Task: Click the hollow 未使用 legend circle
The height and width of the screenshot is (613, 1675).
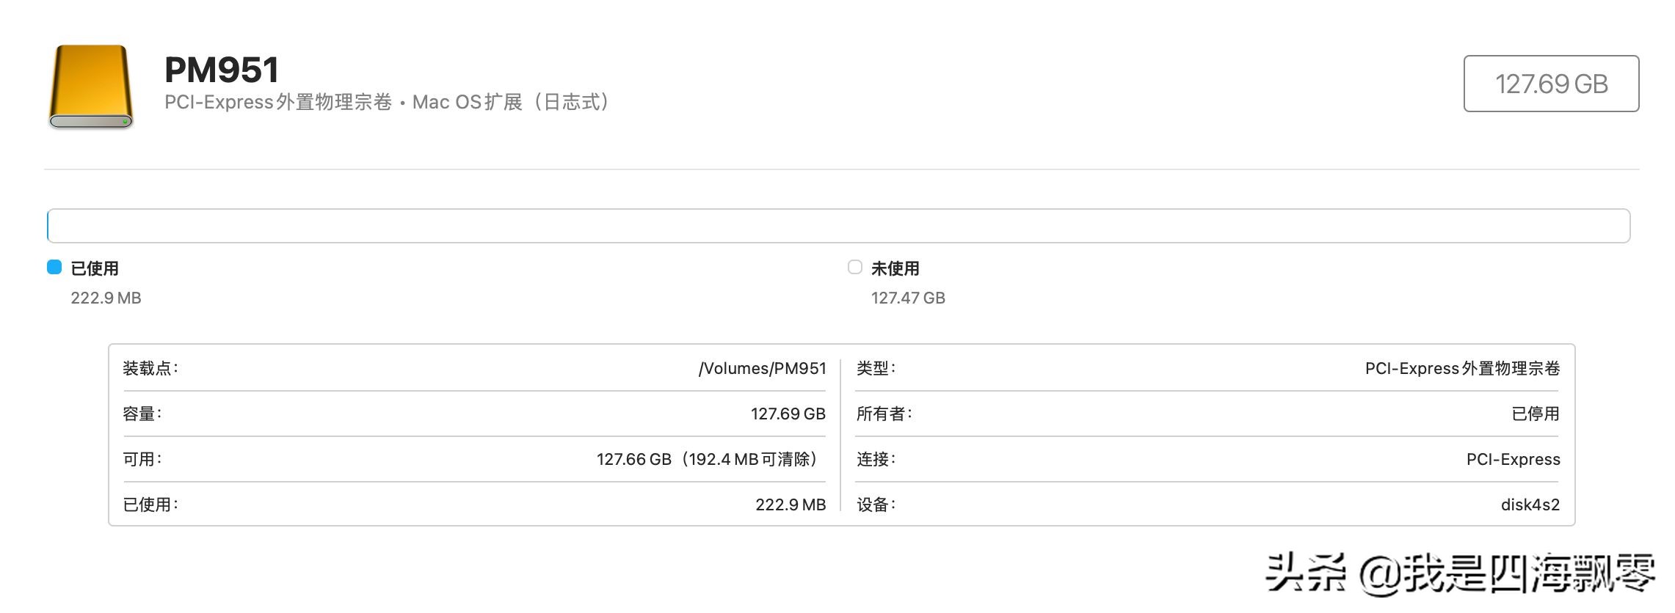Action: (854, 268)
